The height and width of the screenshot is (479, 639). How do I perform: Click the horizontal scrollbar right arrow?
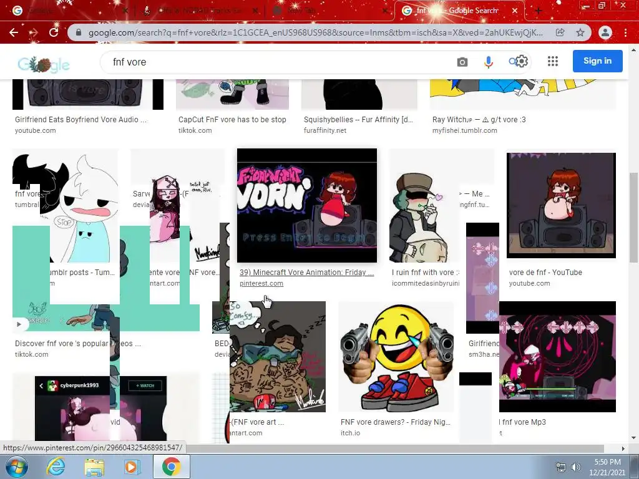[623, 448]
